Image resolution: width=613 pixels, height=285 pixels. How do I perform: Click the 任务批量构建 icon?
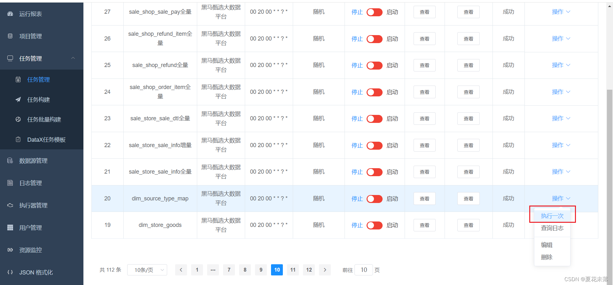18,119
